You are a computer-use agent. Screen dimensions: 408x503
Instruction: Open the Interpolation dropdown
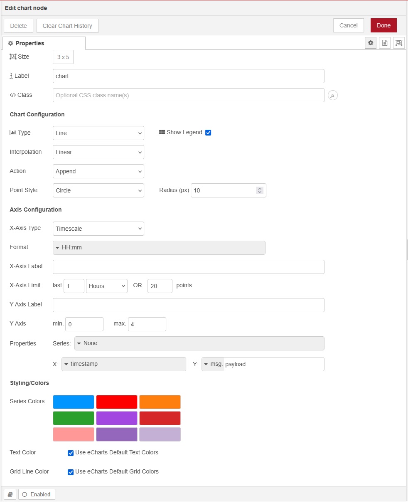coord(98,152)
